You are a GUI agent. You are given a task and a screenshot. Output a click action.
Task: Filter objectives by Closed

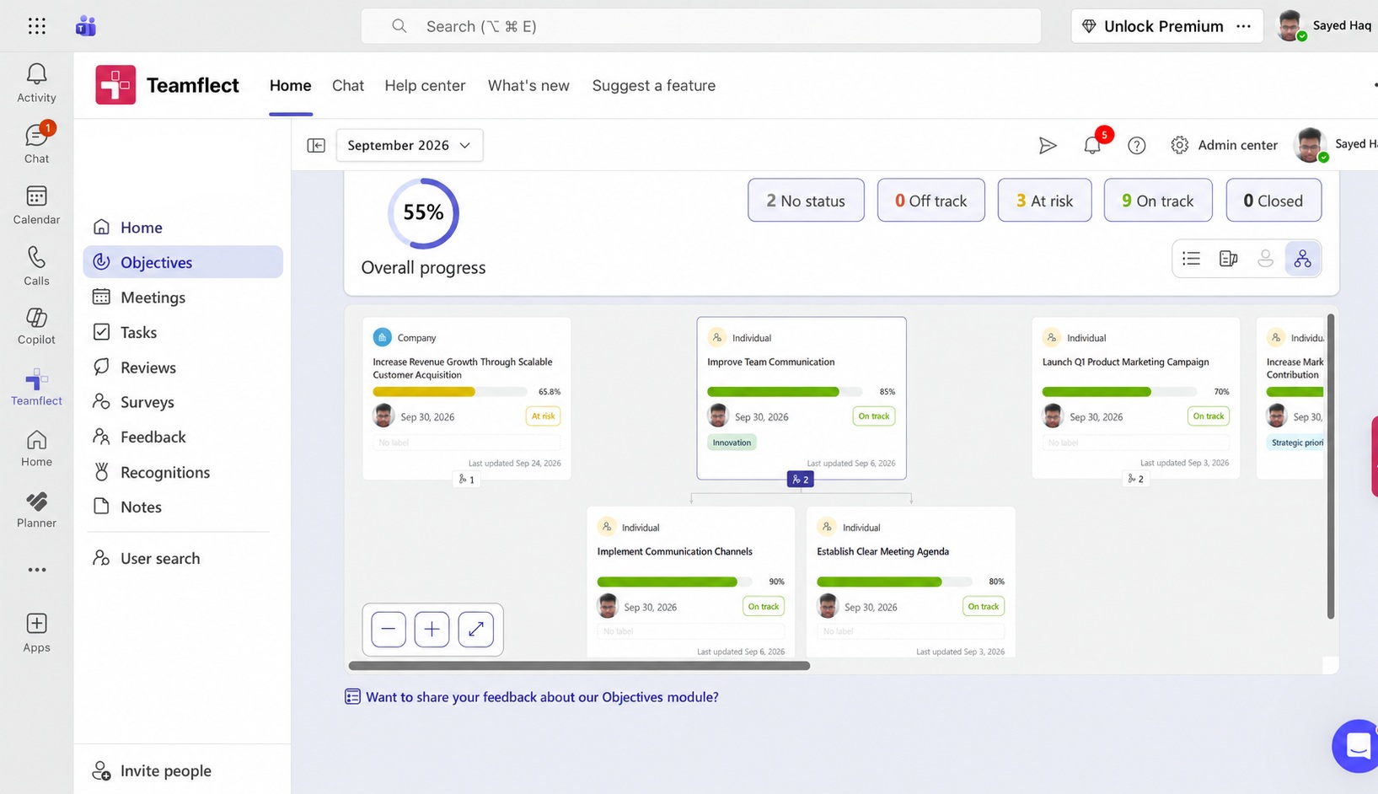pos(1273,201)
